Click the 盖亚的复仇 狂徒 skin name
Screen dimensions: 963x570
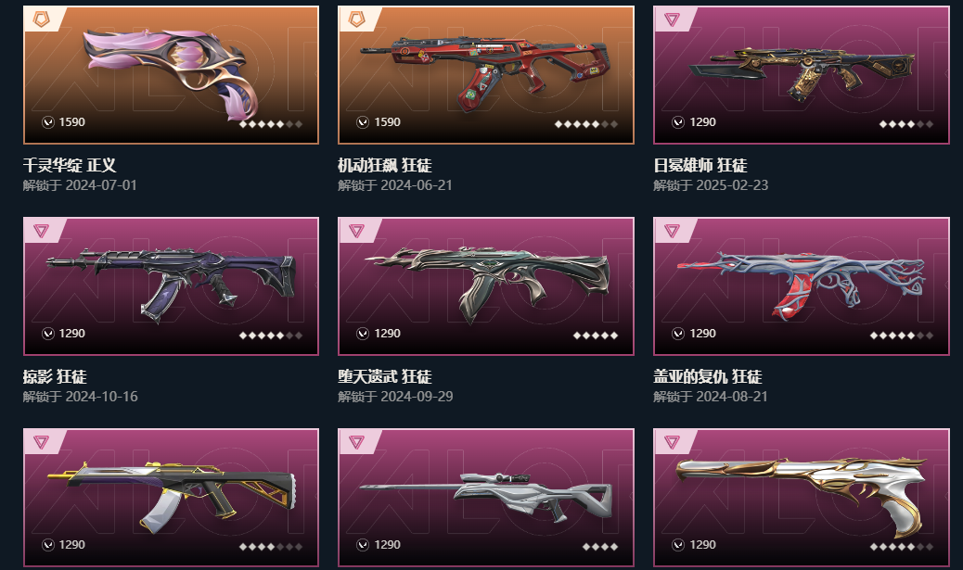[x=708, y=376]
